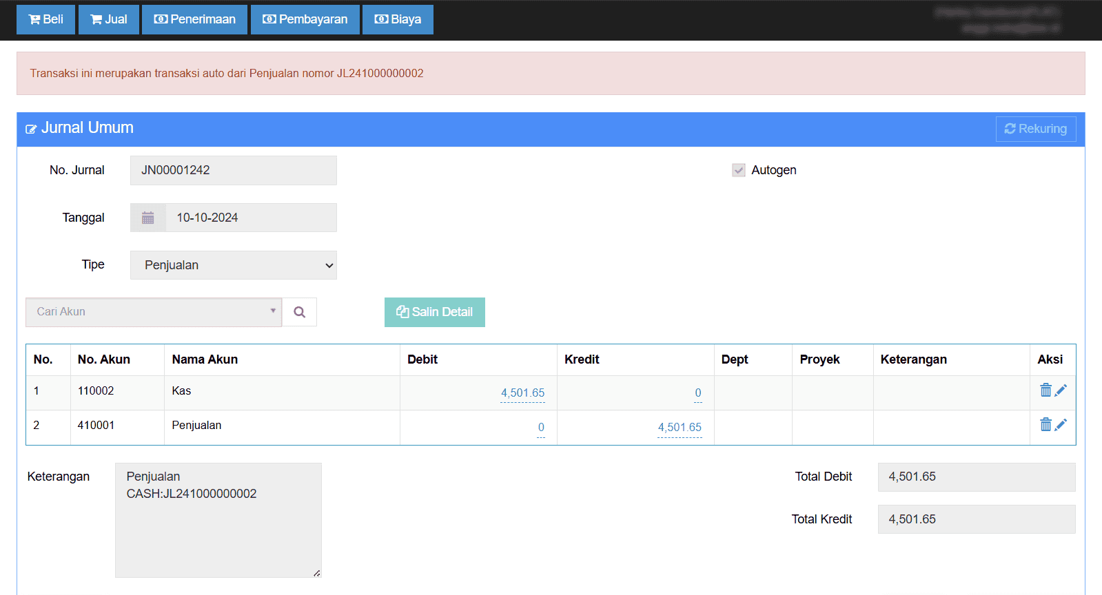This screenshot has width=1102, height=595.
Task: Click the Penjualan kredit value 4,501.65
Action: pos(680,427)
